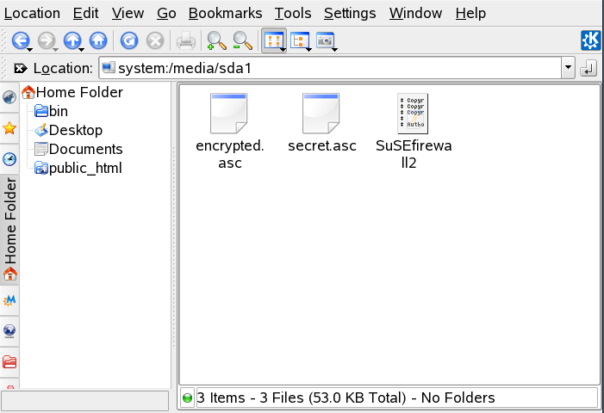Toggle the Tree View mode button
The width and height of the screenshot is (604, 413).
point(301,40)
